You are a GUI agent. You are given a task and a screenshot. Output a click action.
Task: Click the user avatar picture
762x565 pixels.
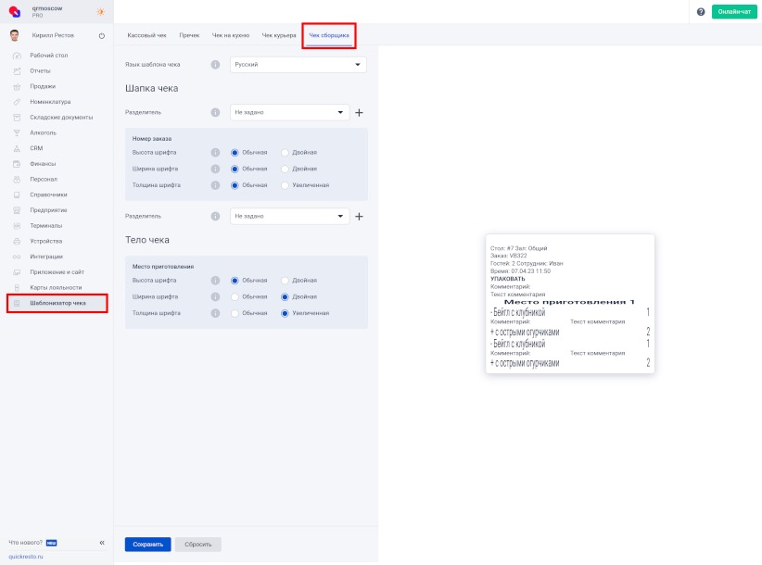(15, 35)
